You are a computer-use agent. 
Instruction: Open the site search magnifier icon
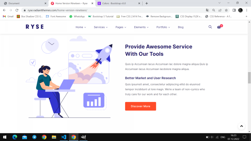210,27
